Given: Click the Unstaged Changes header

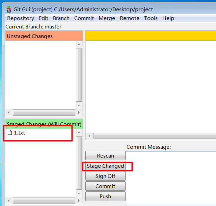Looking at the screenshot, I should click(44, 36).
